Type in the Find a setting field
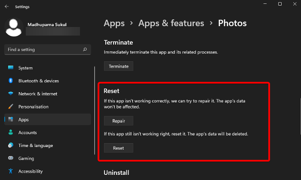The width and height of the screenshot is (301, 180). pyautogui.click(x=43, y=50)
